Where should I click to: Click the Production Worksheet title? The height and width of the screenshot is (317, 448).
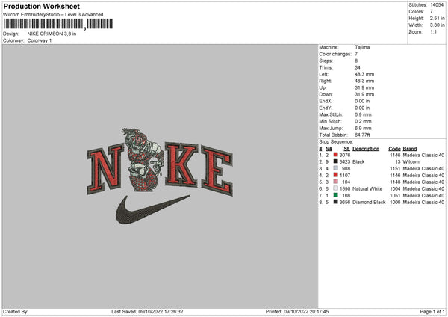(41, 6)
